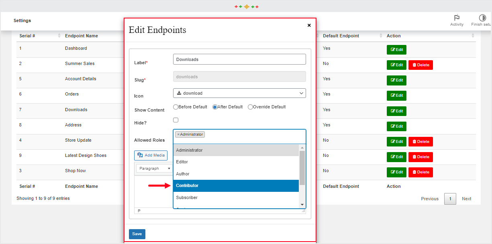492x244 pixels.
Task: Click the Activity flag icon
Action: 457,18
